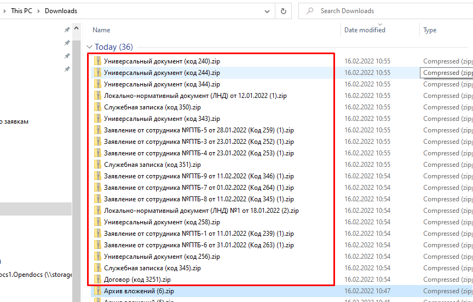Screen dimensions: 473x302
Task: Open the address bar history dropdown
Action: 267,11
